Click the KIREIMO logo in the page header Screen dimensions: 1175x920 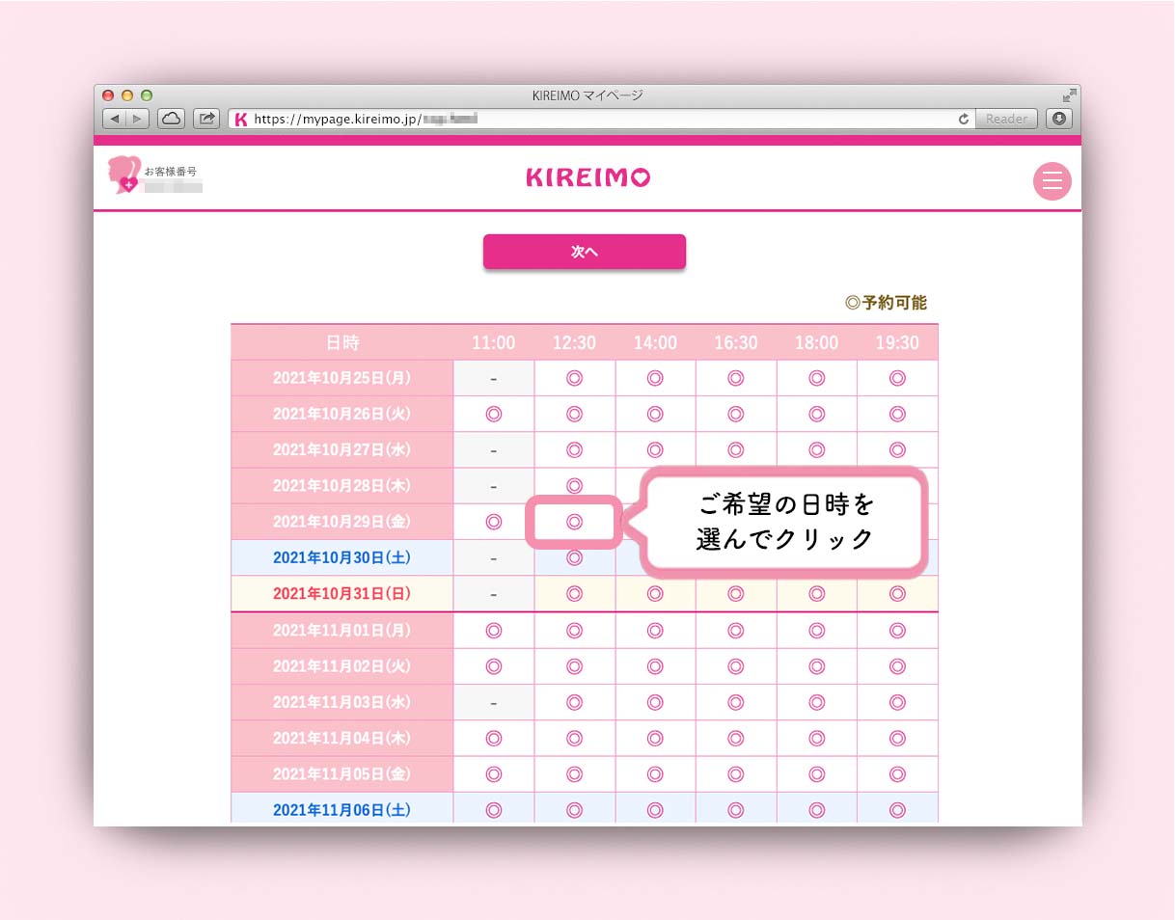(x=587, y=177)
